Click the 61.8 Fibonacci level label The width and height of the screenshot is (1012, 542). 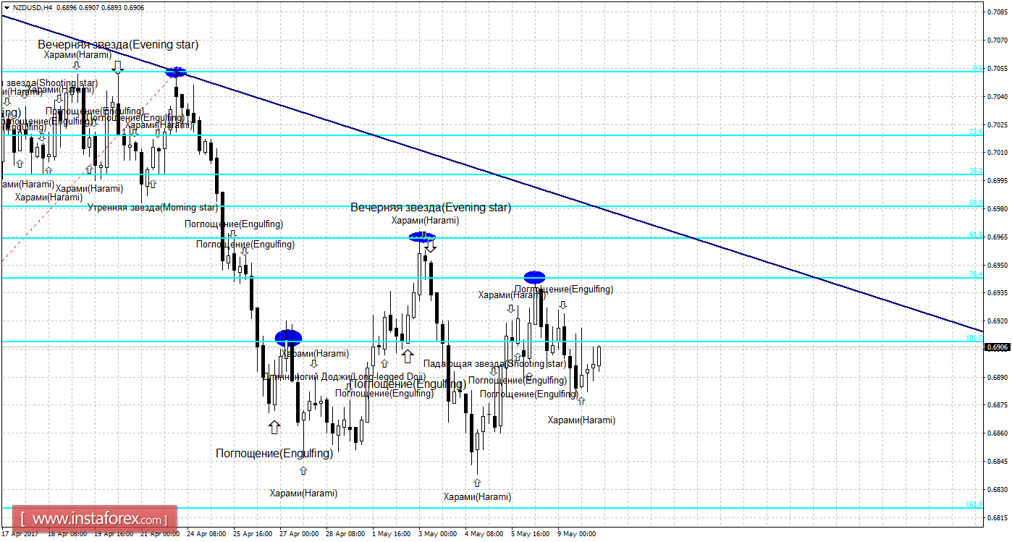coord(976,234)
